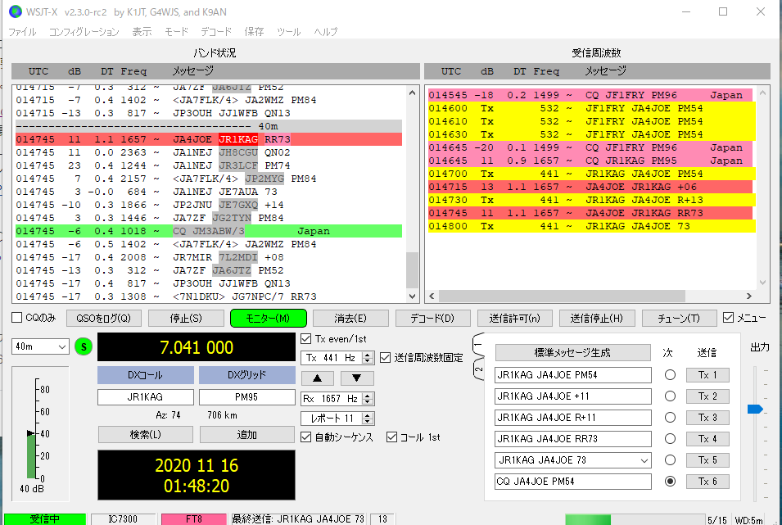Toggle the メニュー checkbox
Viewport: 782px width, 525px height.
728,318
